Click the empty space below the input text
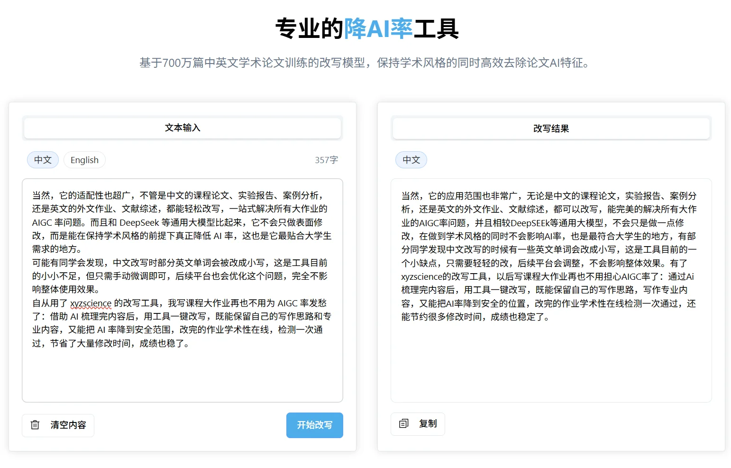This screenshot has height=468, width=731. 183,375
